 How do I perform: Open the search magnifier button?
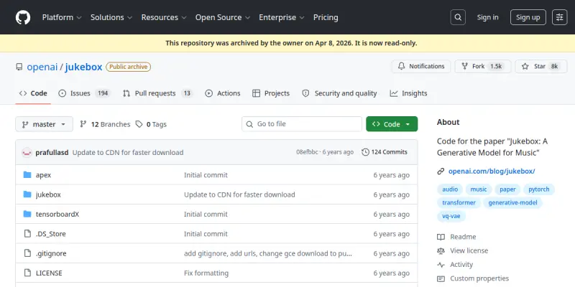tap(458, 17)
